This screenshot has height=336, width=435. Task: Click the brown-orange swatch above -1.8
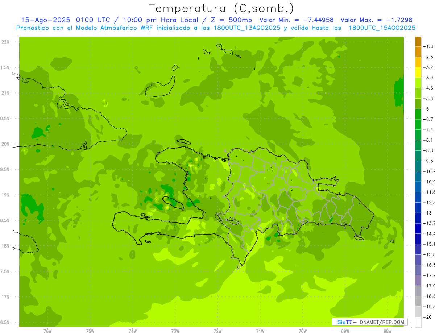[x=418, y=41]
